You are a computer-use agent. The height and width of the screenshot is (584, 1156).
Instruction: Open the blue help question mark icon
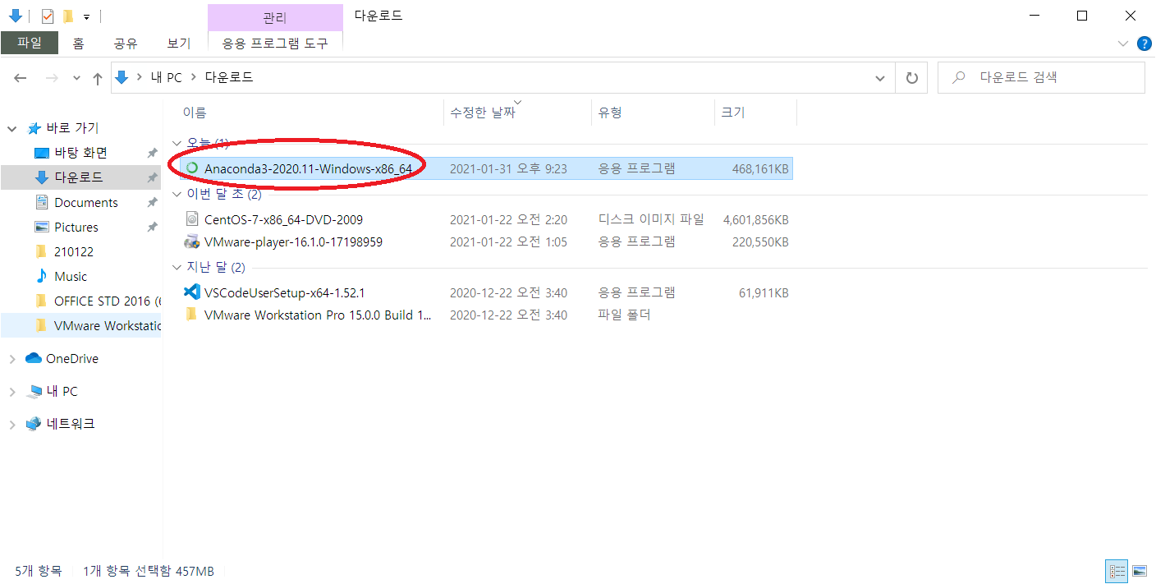(x=1144, y=44)
